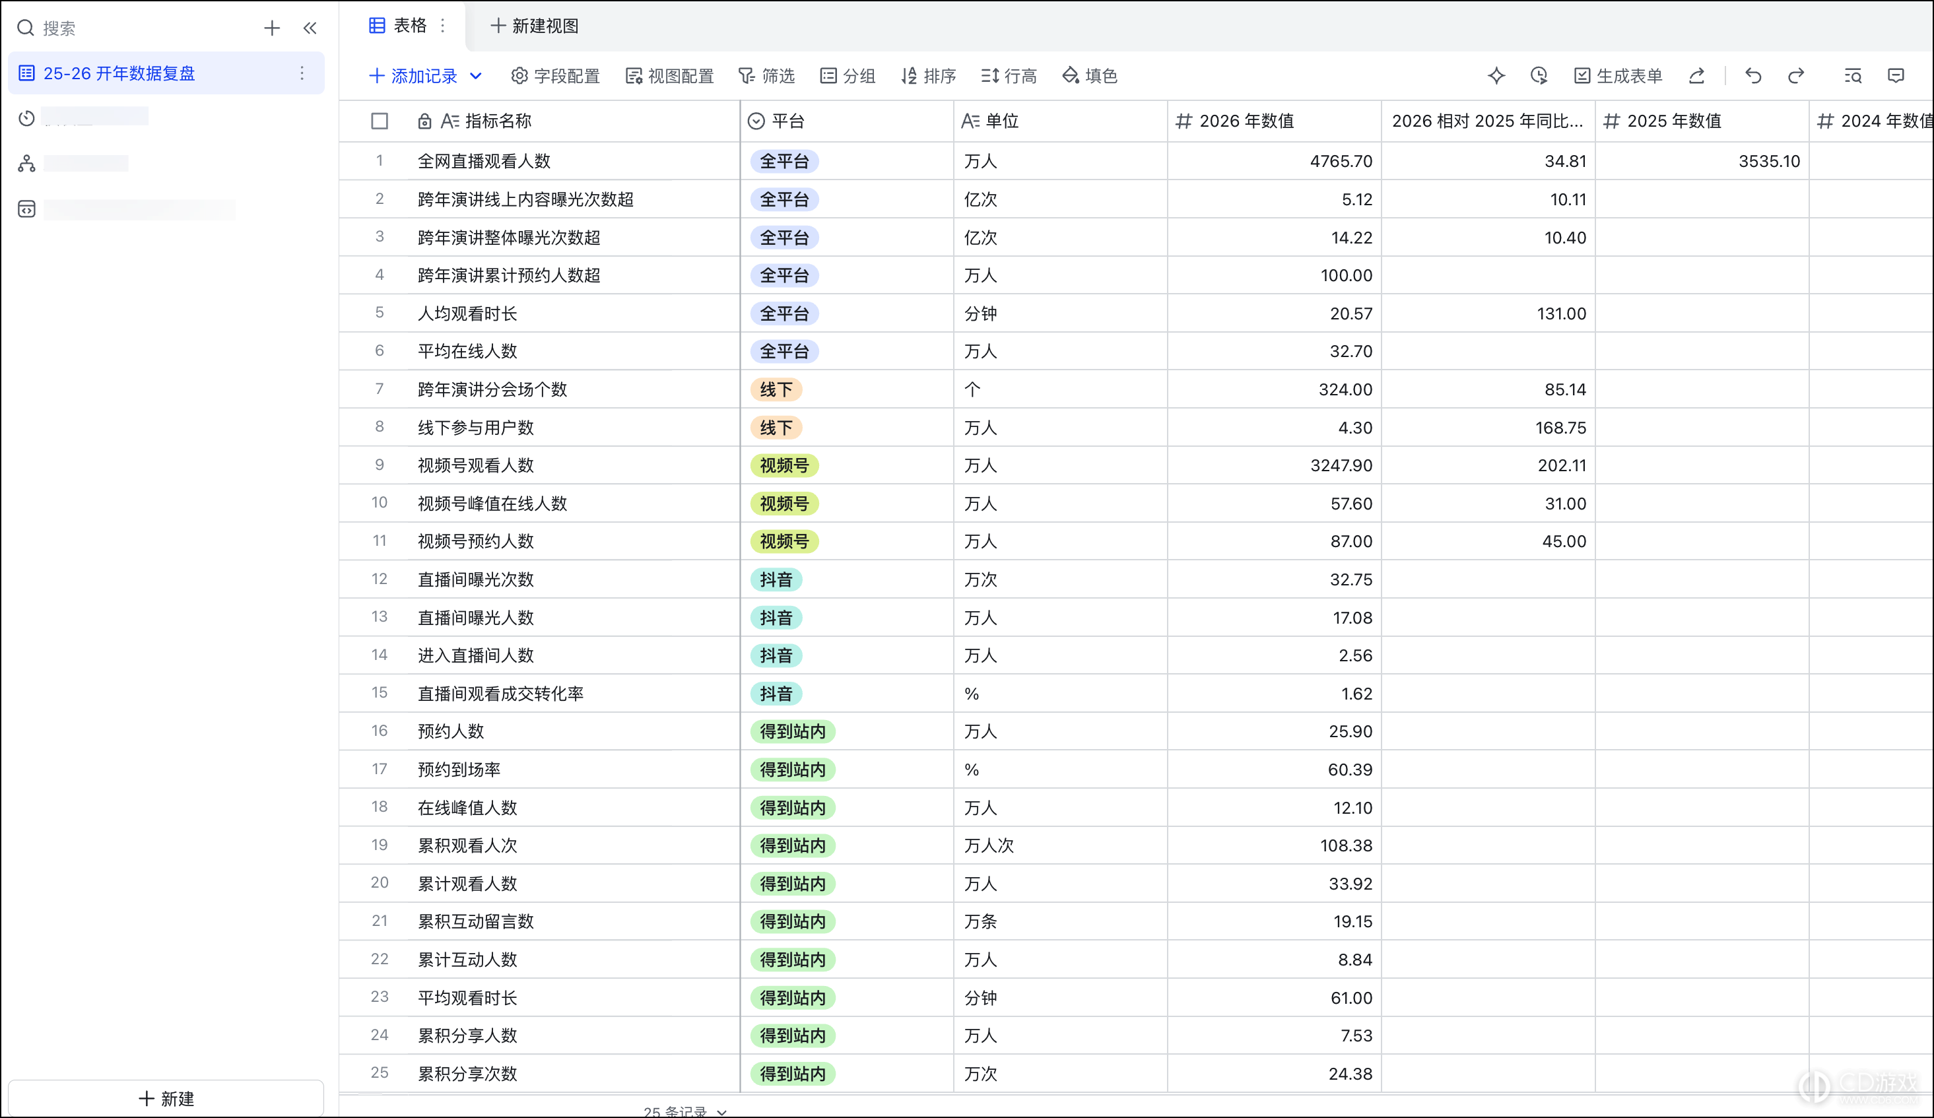This screenshot has width=1934, height=1118.
Task: Open the 排序 sort tool
Action: [928, 76]
